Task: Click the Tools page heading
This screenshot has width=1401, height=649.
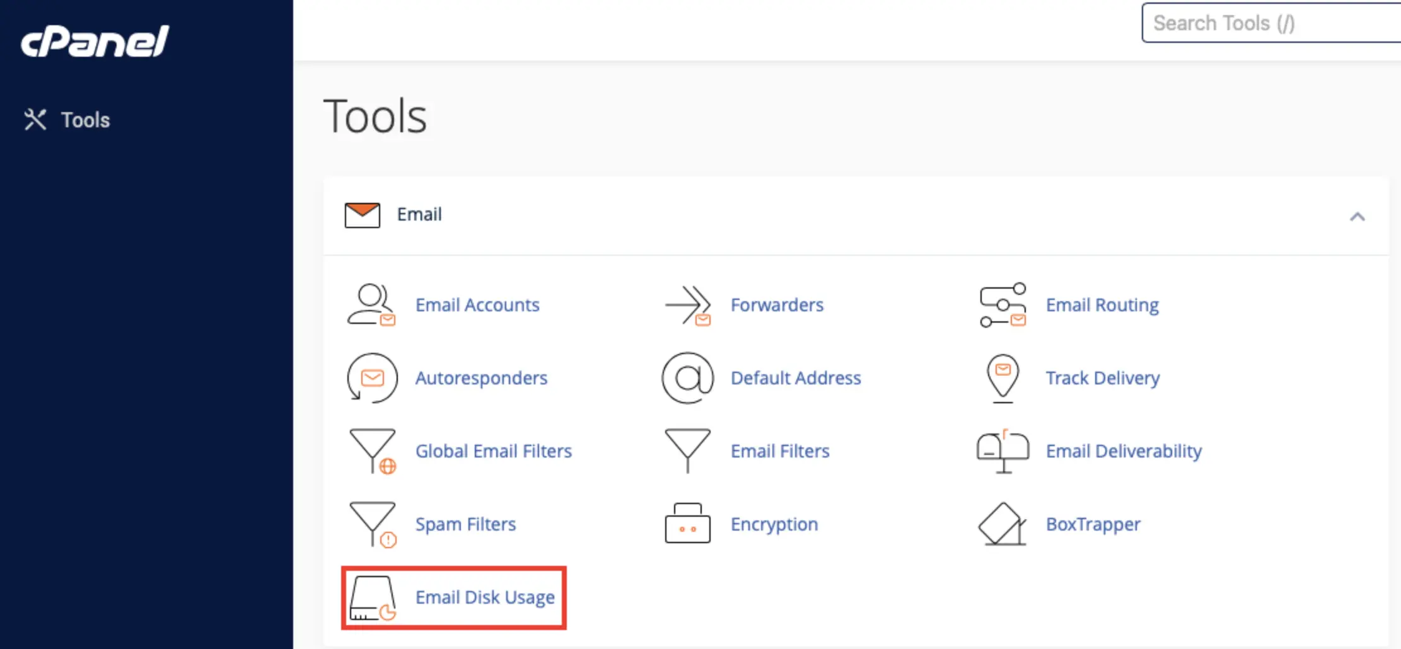Action: (375, 117)
